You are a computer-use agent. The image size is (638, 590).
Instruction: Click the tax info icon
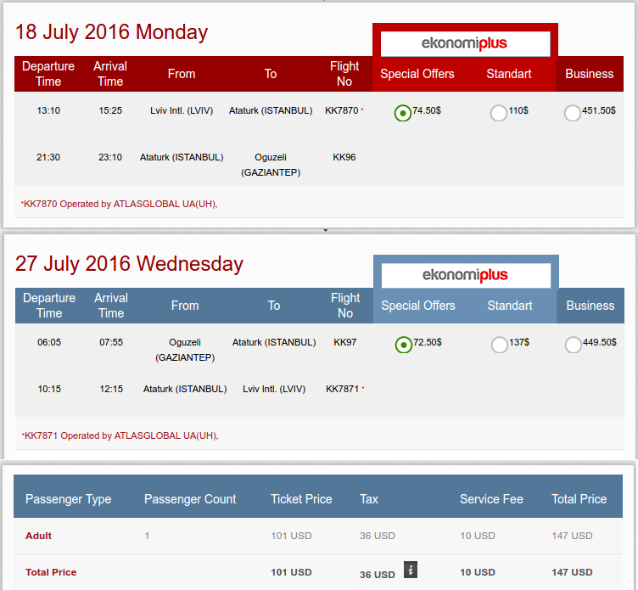pos(411,570)
